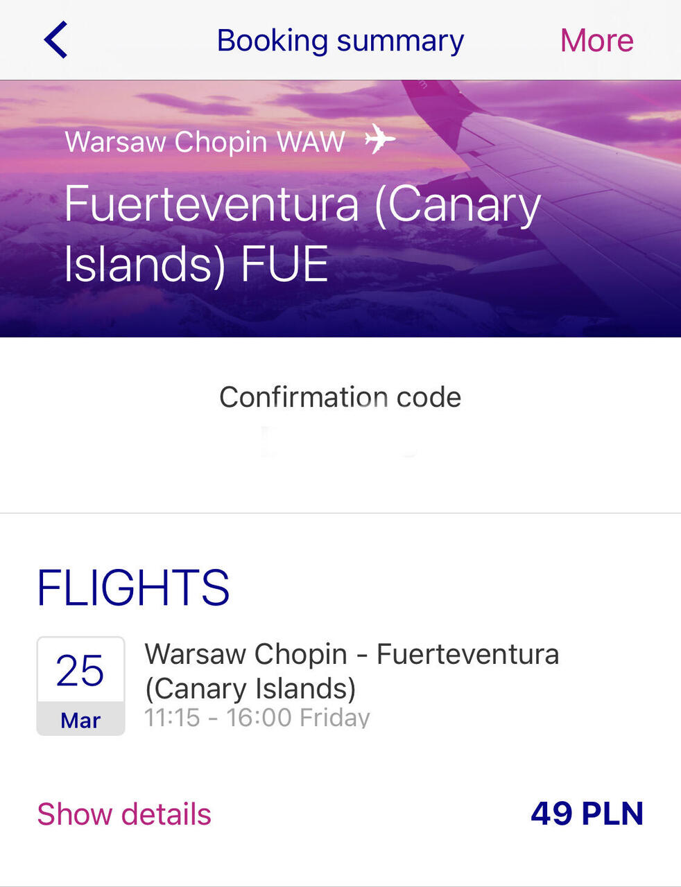Open the More menu
This screenshot has width=681, height=887.
click(596, 40)
